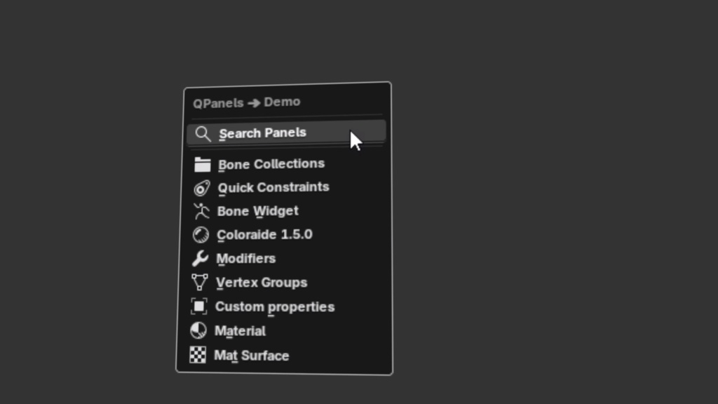Click inside the Search Panels field
The height and width of the screenshot is (404, 718).
(280, 133)
